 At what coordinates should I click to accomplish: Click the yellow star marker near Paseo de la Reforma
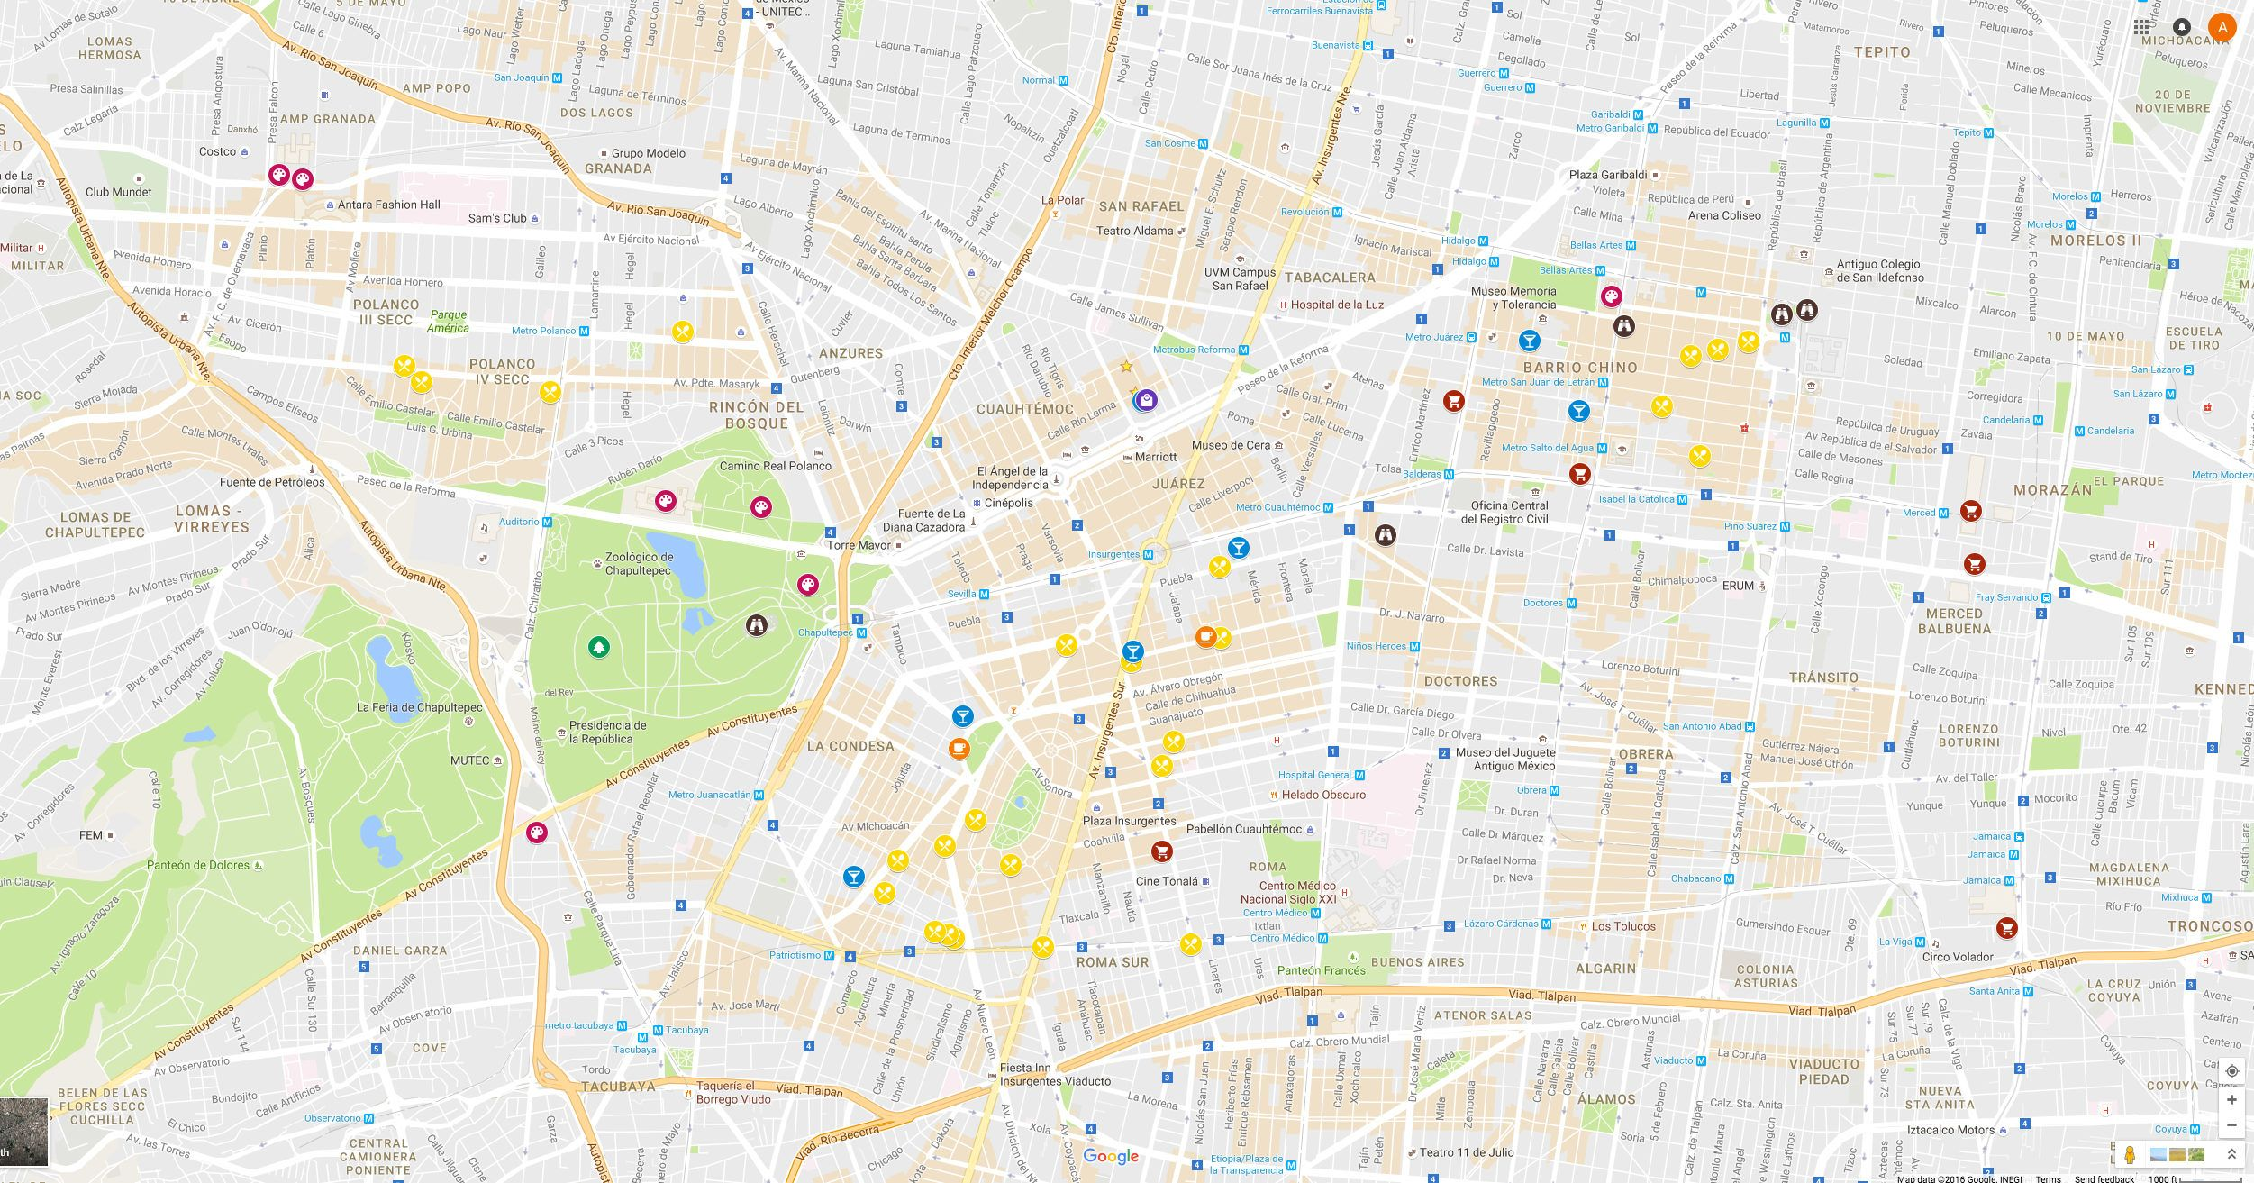click(x=1125, y=367)
